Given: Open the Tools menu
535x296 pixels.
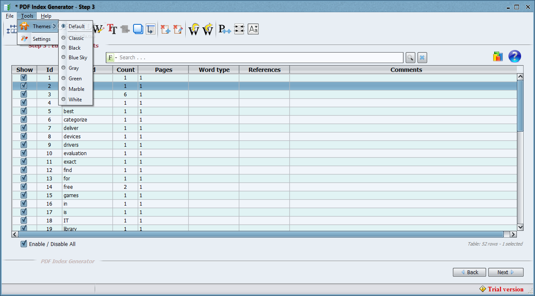Looking at the screenshot, I should tap(27, 16).
